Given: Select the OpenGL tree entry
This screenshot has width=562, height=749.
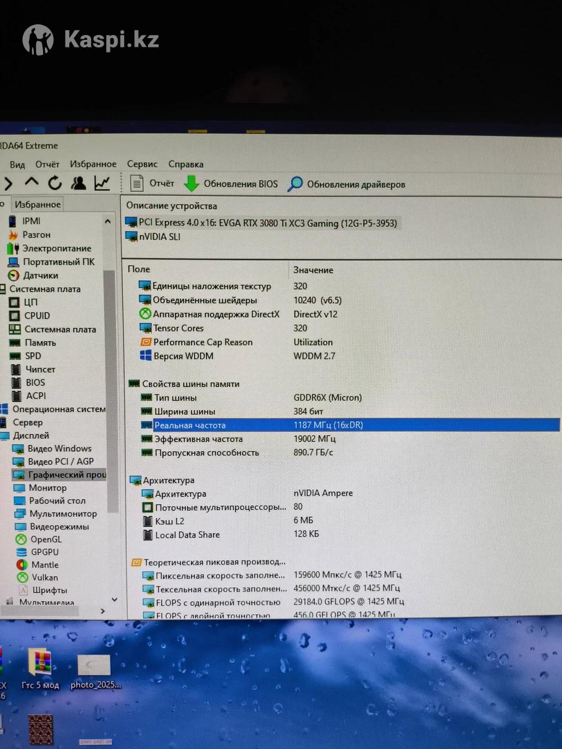Looking at the screenshot, I should pyautogui.click(x=46, y=539).
